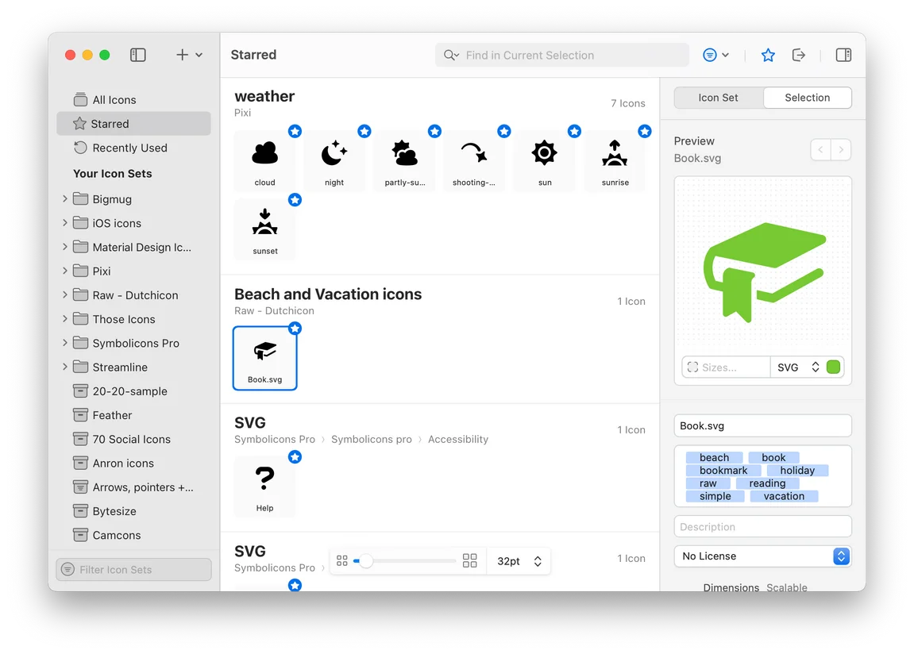Toggle the left sidebar icon
Screen dimensions: 914x654
click(x=138, y=55)
